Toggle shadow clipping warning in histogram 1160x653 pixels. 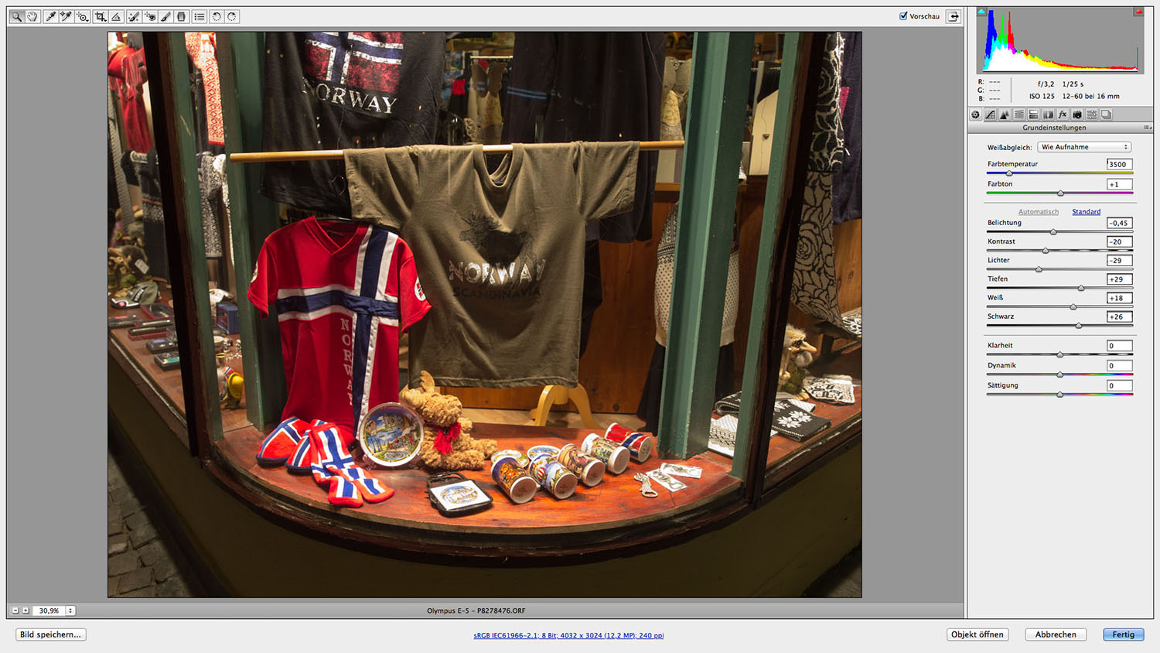pyautogui.click(x=981, y=12)
